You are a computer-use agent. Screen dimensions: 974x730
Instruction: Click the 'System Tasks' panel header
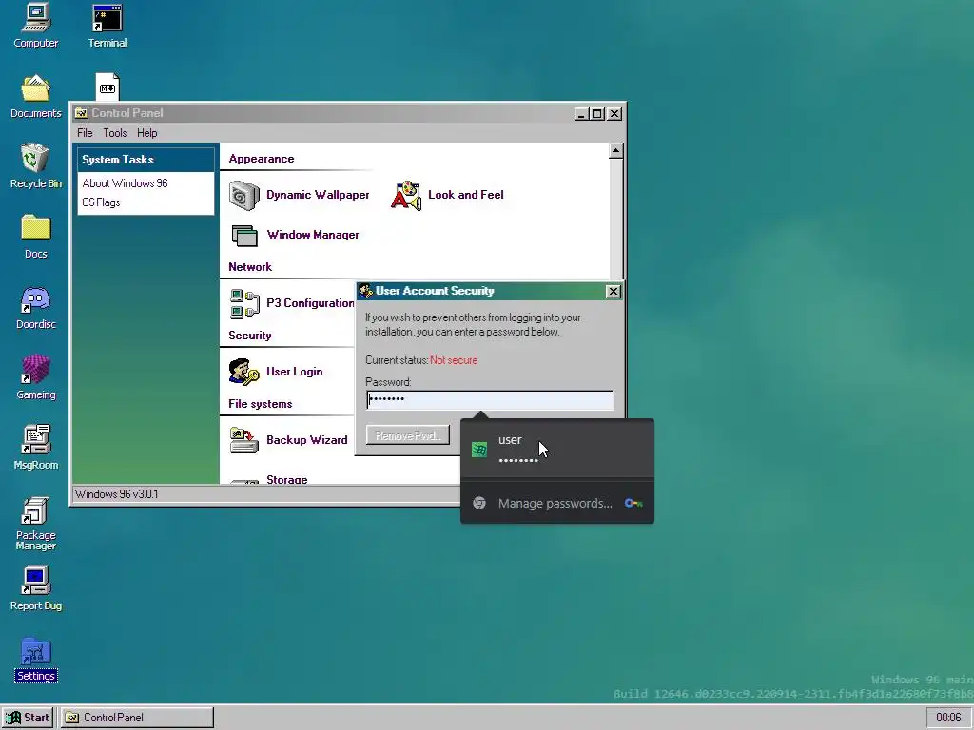click(146, 160)
